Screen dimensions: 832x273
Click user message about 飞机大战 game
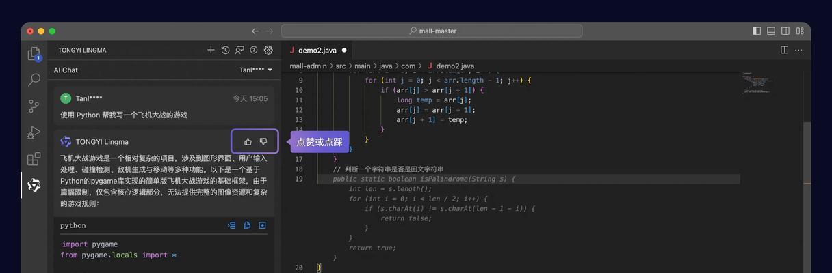coord(124,115)
